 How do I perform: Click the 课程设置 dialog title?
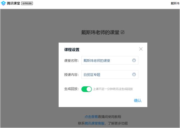tap(72, 49)
